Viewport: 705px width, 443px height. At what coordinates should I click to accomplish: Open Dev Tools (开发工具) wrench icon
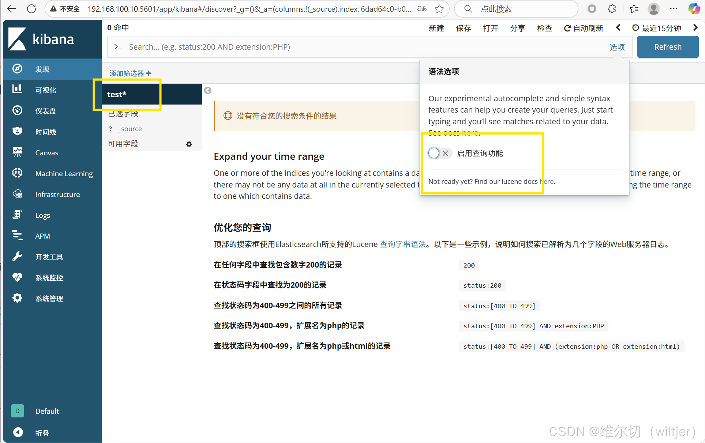click(x=17, y=256)
